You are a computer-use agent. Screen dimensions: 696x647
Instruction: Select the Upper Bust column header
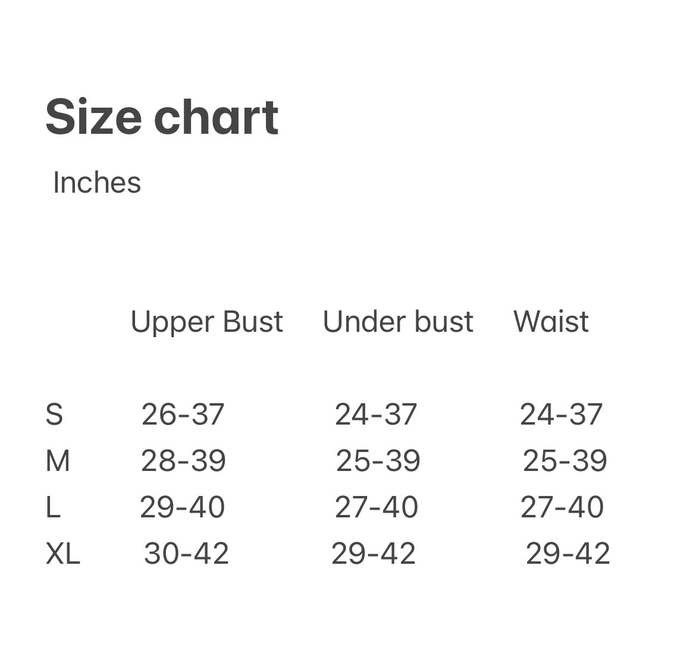pyautogui.click(x=206, y=322)
